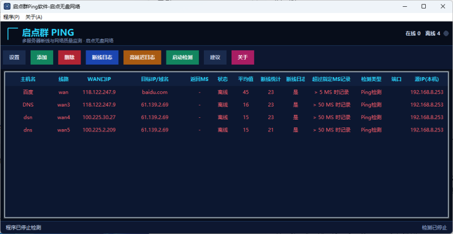Image resolution: width=453 pixels, height=234 pixels.
Task: Click the wan5 line cell
Action: pos(63,130)
